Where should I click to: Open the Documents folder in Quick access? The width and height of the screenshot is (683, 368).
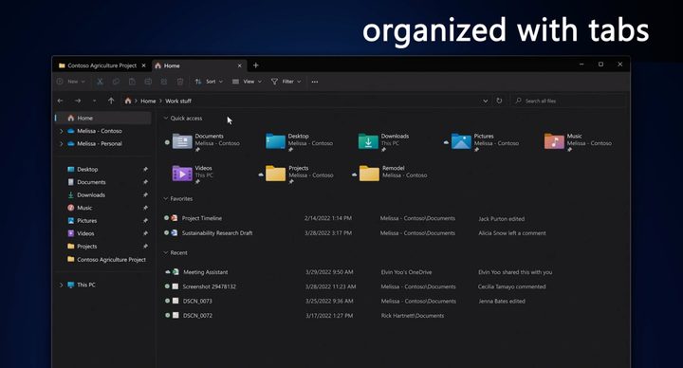206,142
